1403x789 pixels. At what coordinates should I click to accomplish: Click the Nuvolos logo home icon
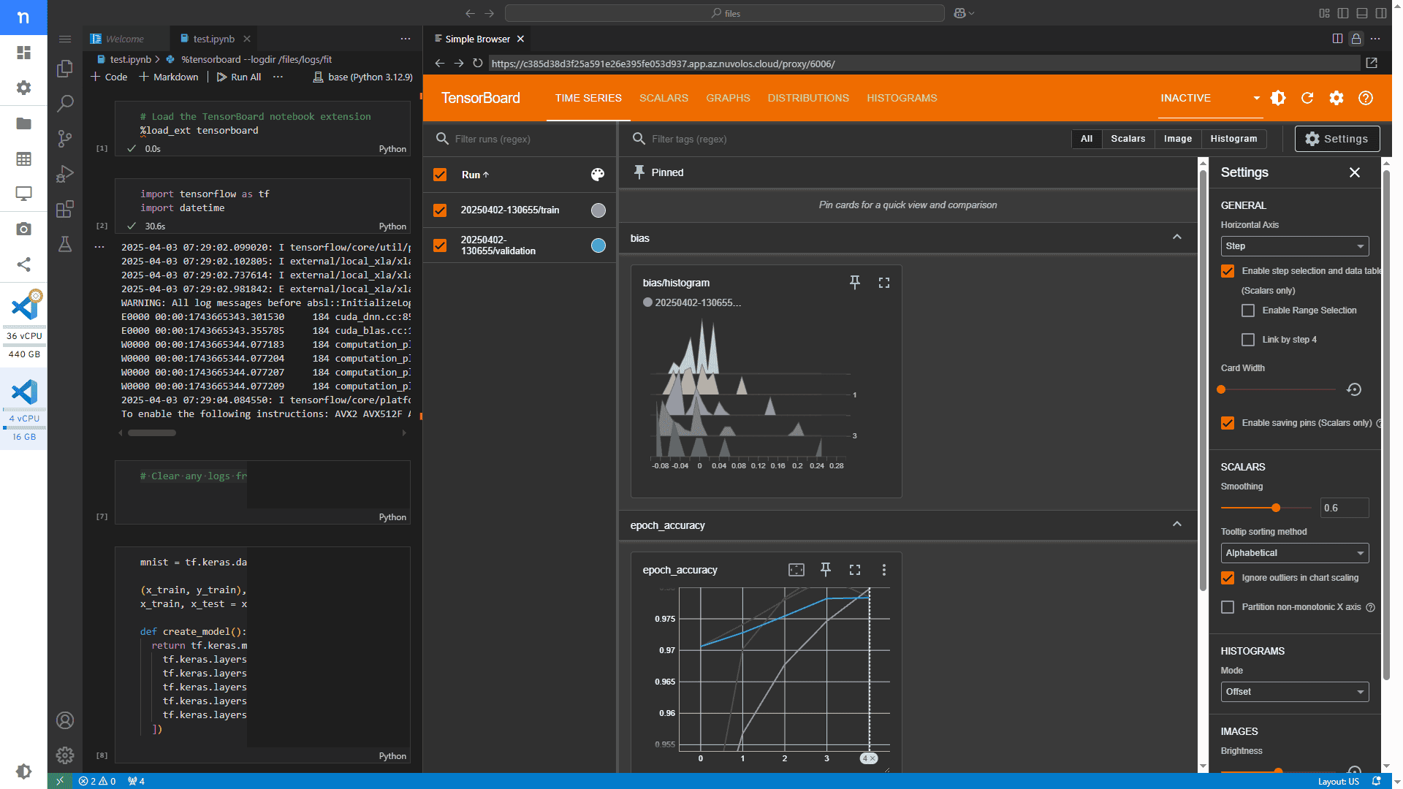(x=23, y=17)
